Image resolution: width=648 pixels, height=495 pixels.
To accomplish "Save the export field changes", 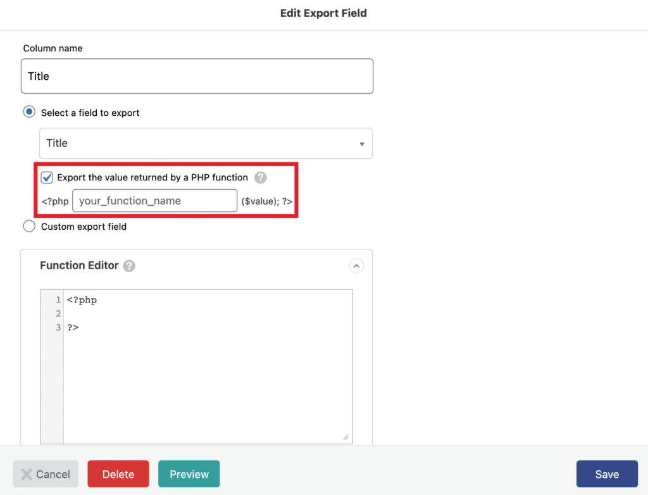I will tap(607, 473).
